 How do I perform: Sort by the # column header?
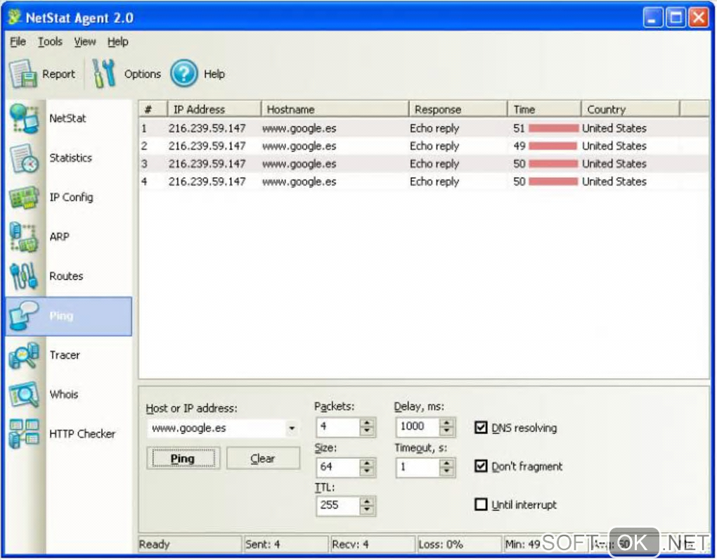point(153,109)
